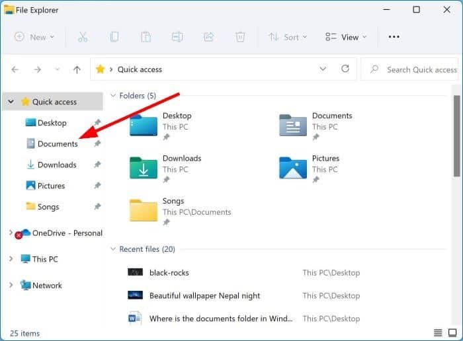The height and width of the screenshot is (341, 463).
Task: Open the Sort dropdown menu
Action: coord(288,37)
